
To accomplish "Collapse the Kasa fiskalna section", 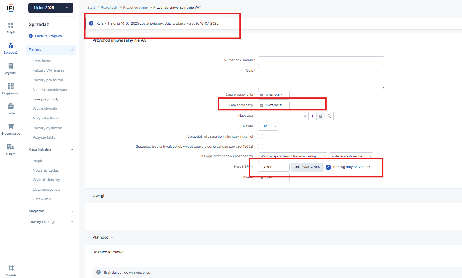I will coord(51,149).
